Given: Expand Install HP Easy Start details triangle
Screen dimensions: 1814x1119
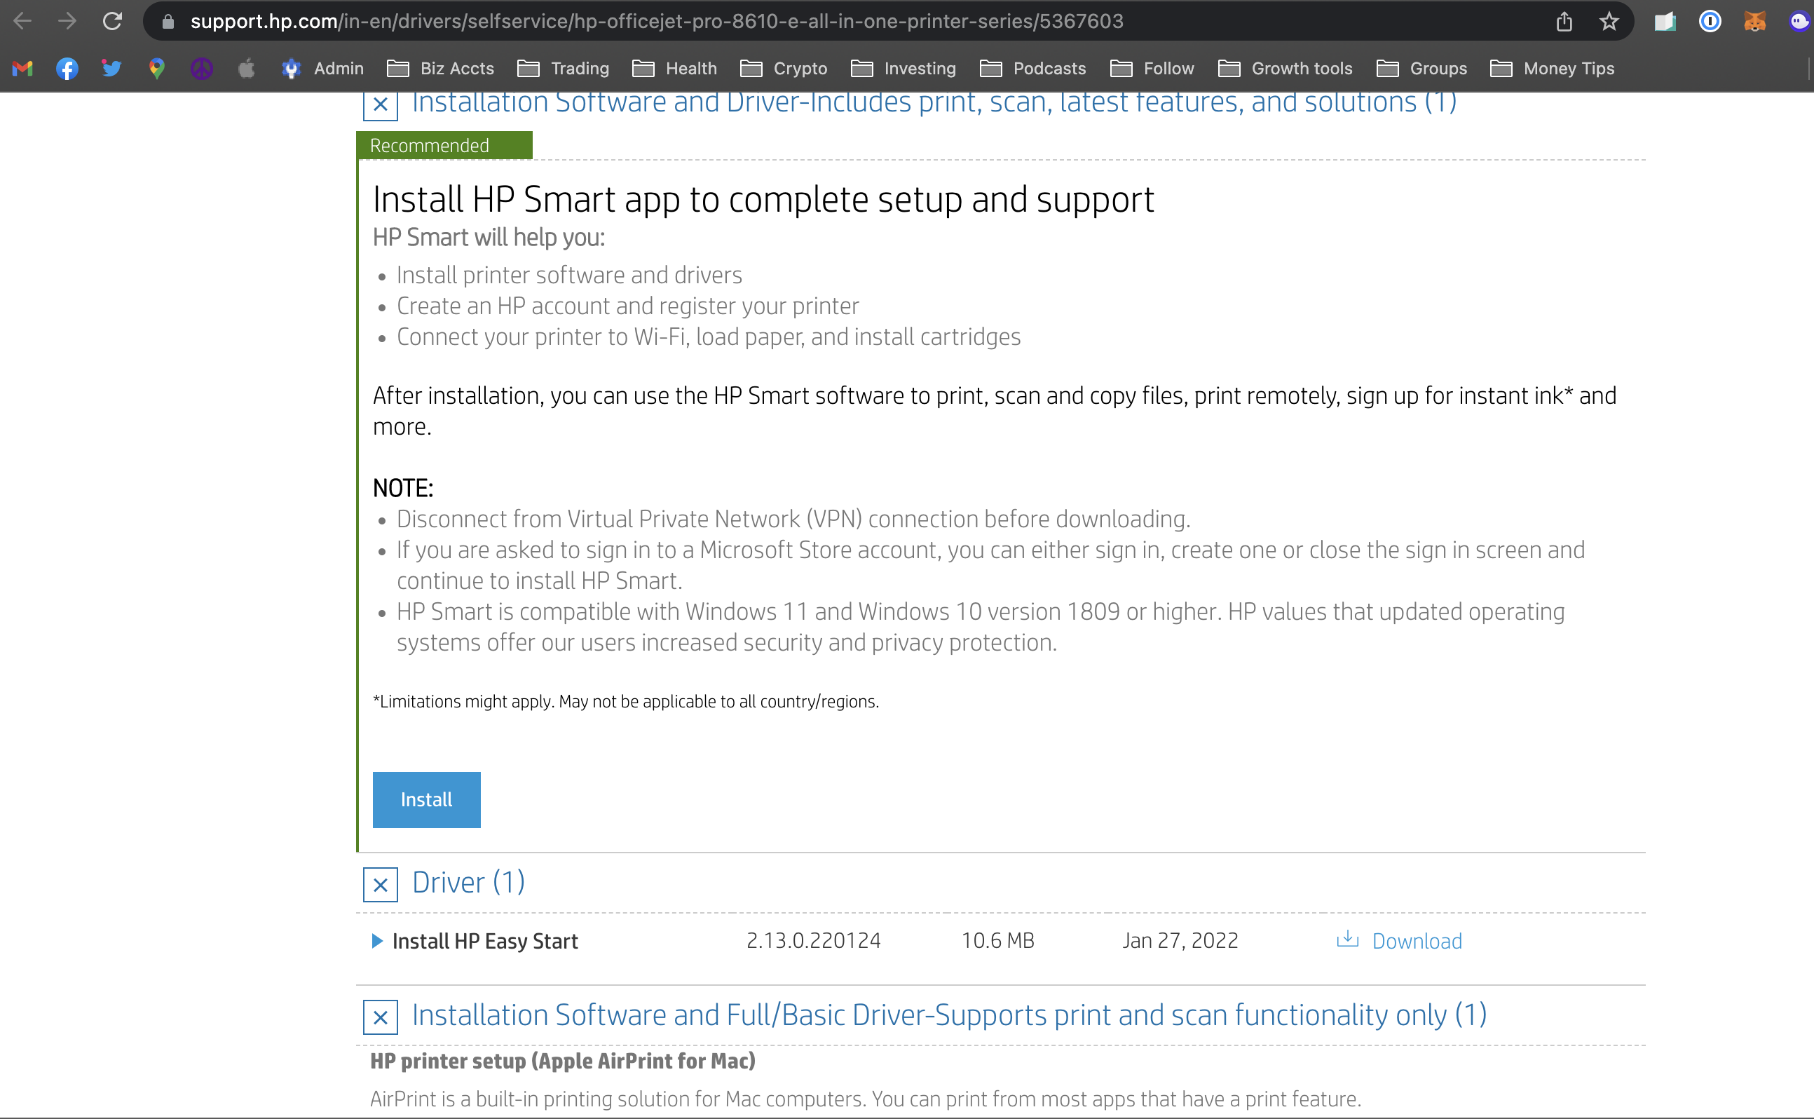Looking at the screenshot, I should tap(377, 941).
